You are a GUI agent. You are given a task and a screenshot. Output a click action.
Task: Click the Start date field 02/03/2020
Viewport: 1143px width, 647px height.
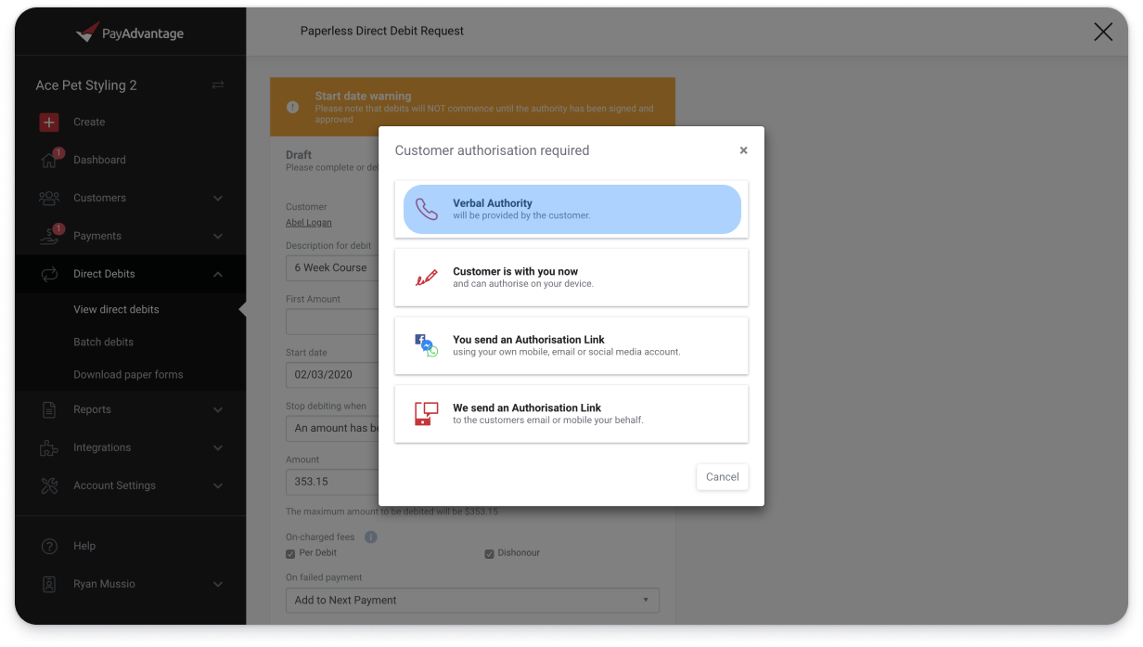[332, 375]
